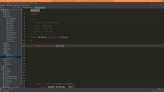The width and height of the screenshot is (164, 92).
Task: Open the Navigate menu
Action: coord(9,3)
